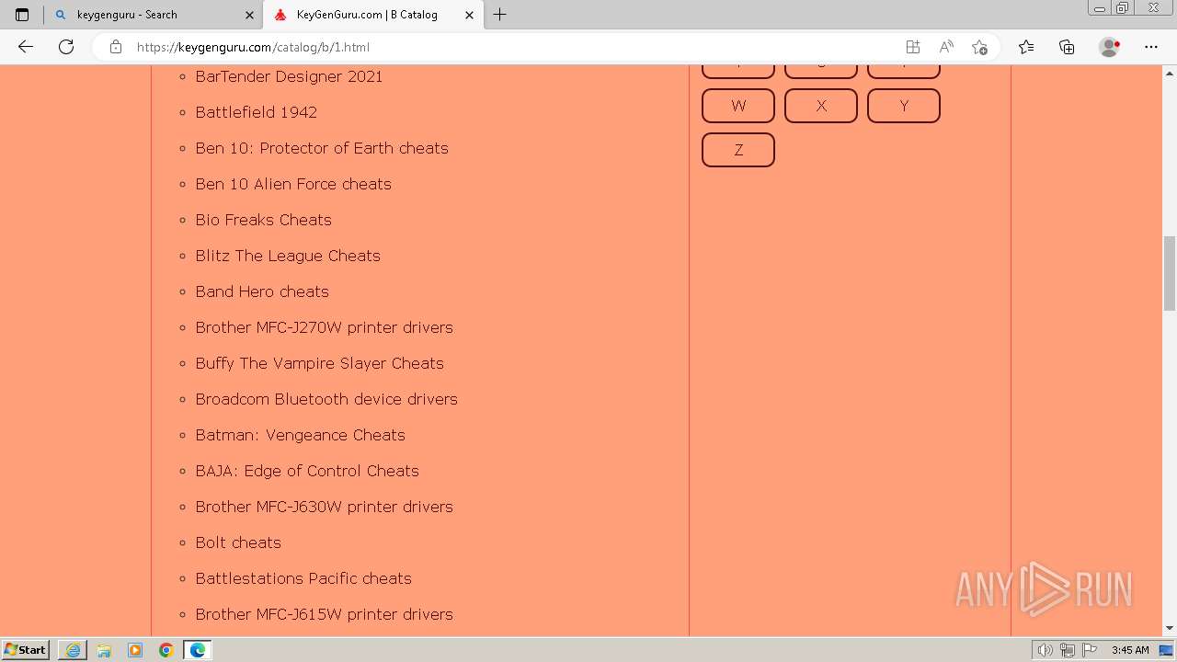The height and width of the screenshot is (662, 1177).
Task: Go to the Y catalog letter
Action: pyautogui.click(x=904, y=106)
